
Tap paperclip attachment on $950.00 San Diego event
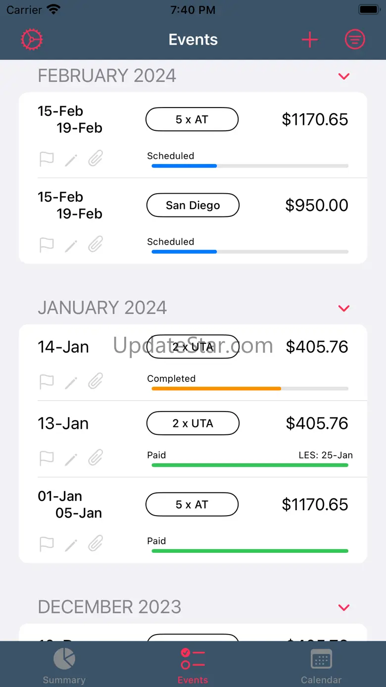coord(96,245)
